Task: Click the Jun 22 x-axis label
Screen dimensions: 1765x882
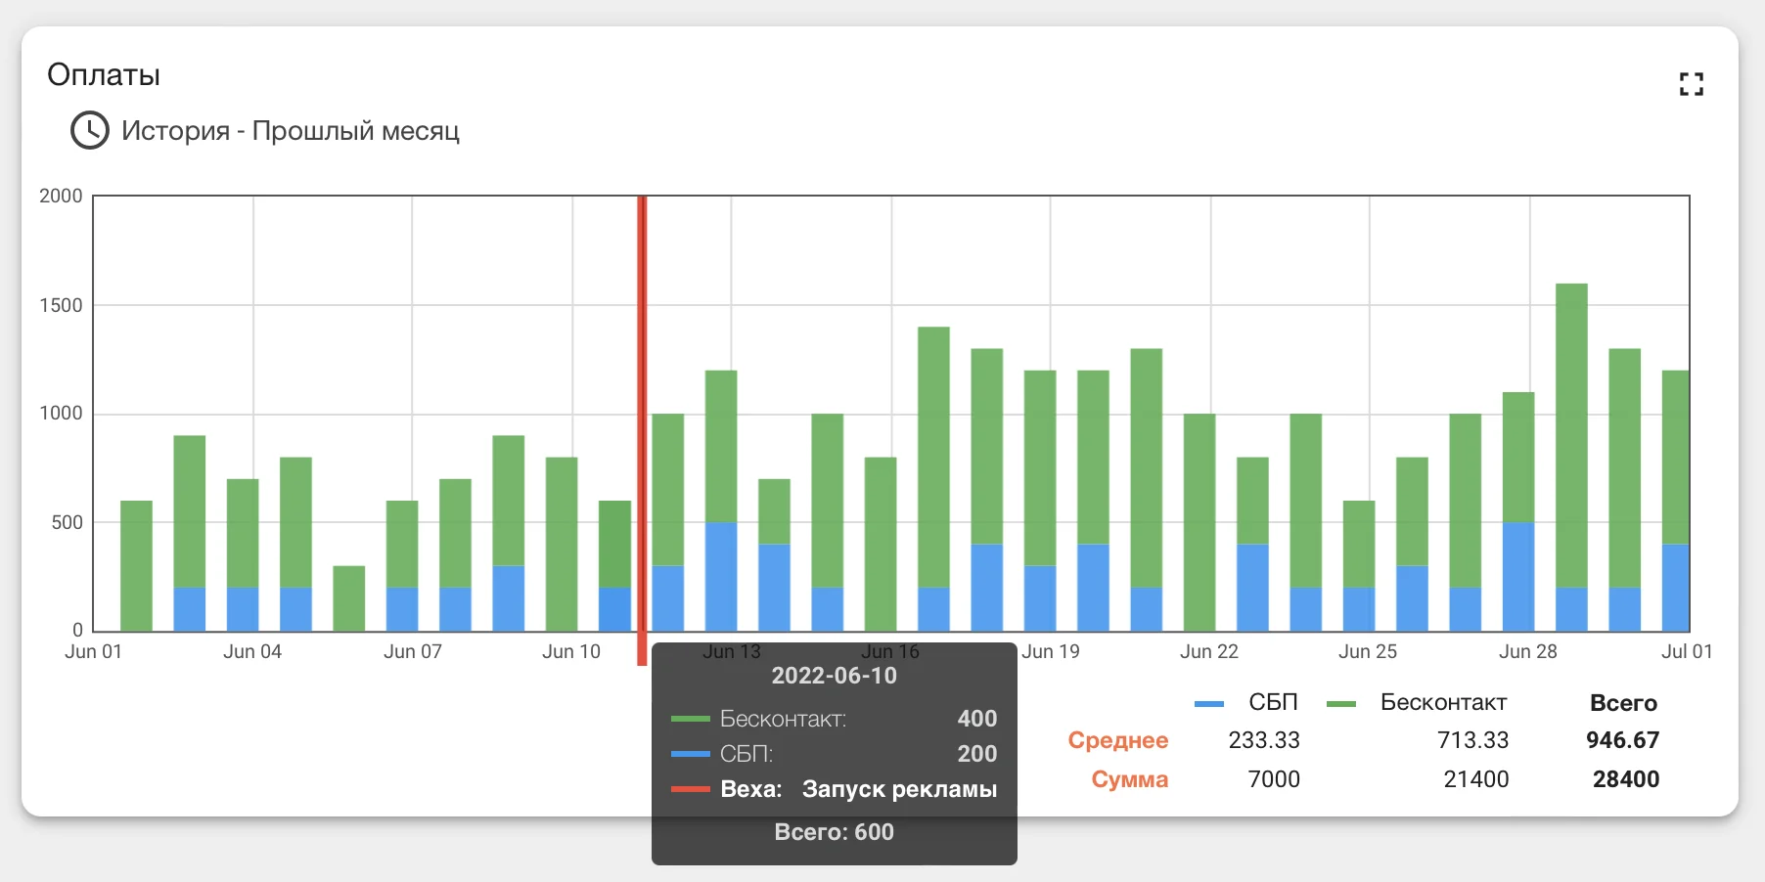Action: [1209, 651]
